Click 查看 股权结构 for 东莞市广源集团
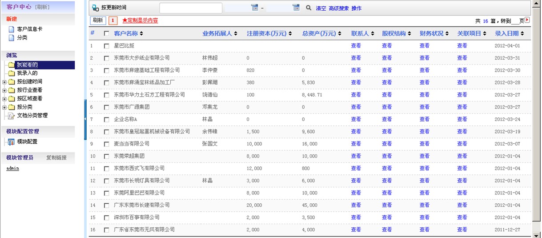Image resolution: width=542 pixels, height=238 pixels. click(x=387, y=107)
